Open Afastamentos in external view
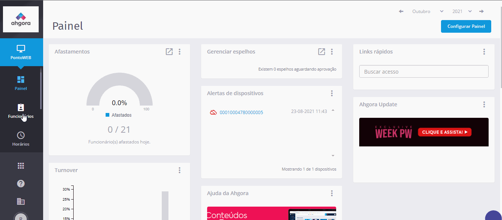Screen dimensions: 502x220 (169, 52)
